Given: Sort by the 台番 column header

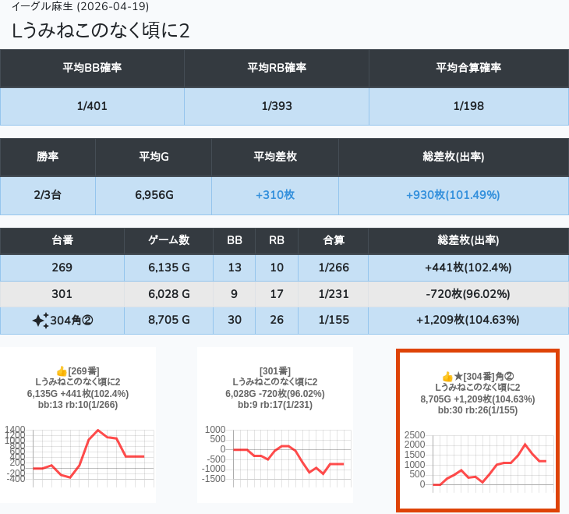Looking at the screenshot, I should [x=62, y=241].
